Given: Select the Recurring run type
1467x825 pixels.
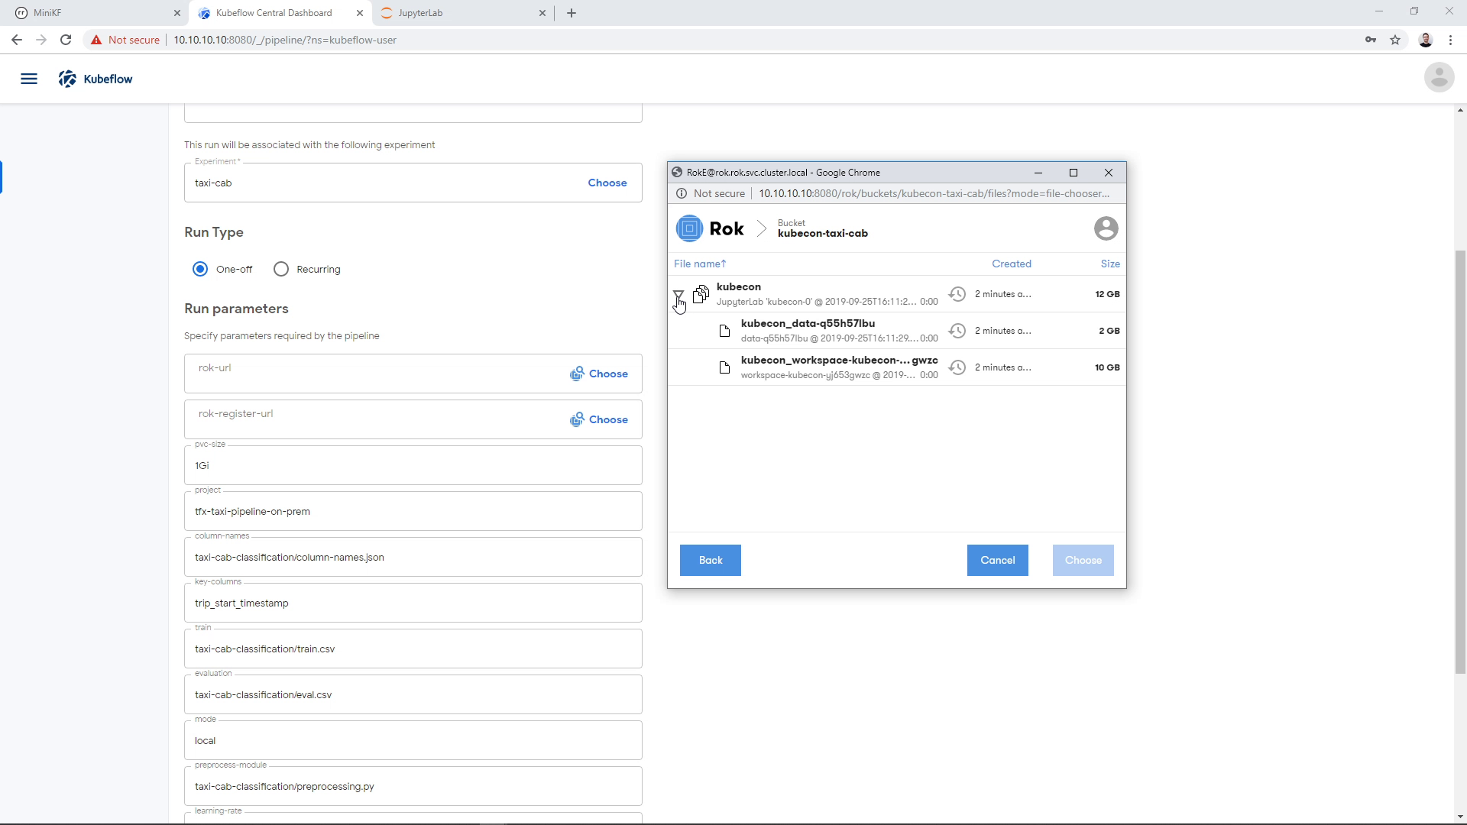Looking at the screenshot, I should 281,269.
